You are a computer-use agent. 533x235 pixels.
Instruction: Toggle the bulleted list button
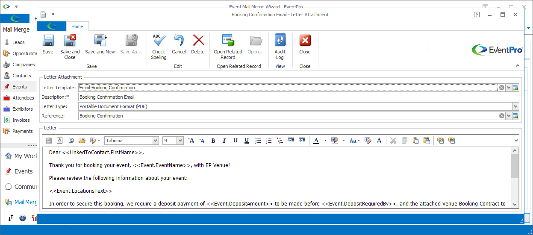click(x=258, y=141)
